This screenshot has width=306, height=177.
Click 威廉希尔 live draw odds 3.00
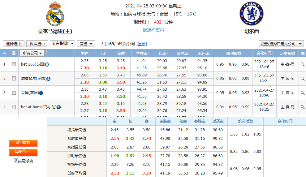click(x=103, y=82)
